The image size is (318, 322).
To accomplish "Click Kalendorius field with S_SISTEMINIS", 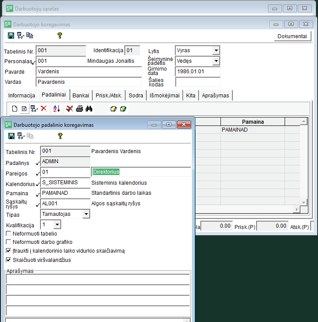I will click(65, 182).
